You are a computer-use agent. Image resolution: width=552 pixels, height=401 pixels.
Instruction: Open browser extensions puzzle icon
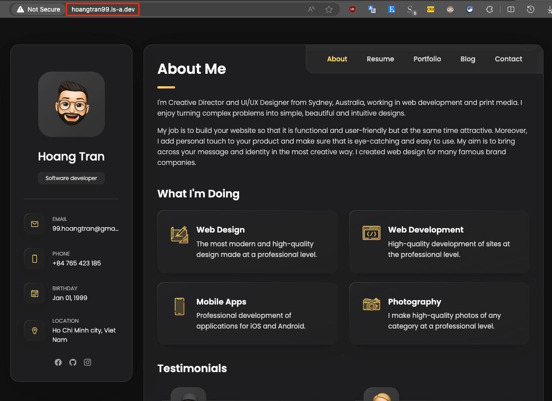click(489, 9)
